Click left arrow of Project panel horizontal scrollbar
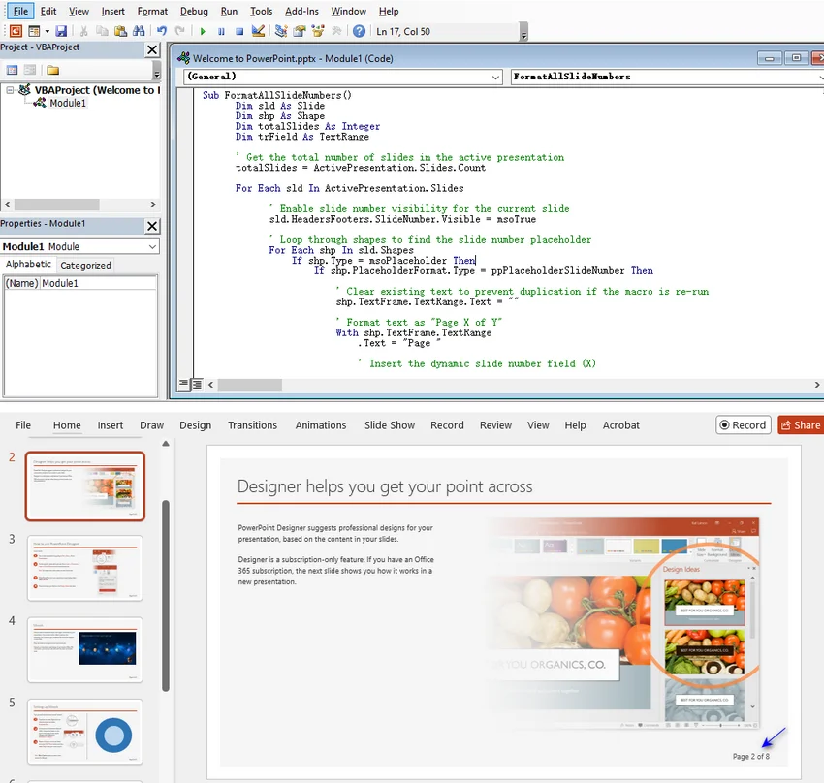 point(8,204)
